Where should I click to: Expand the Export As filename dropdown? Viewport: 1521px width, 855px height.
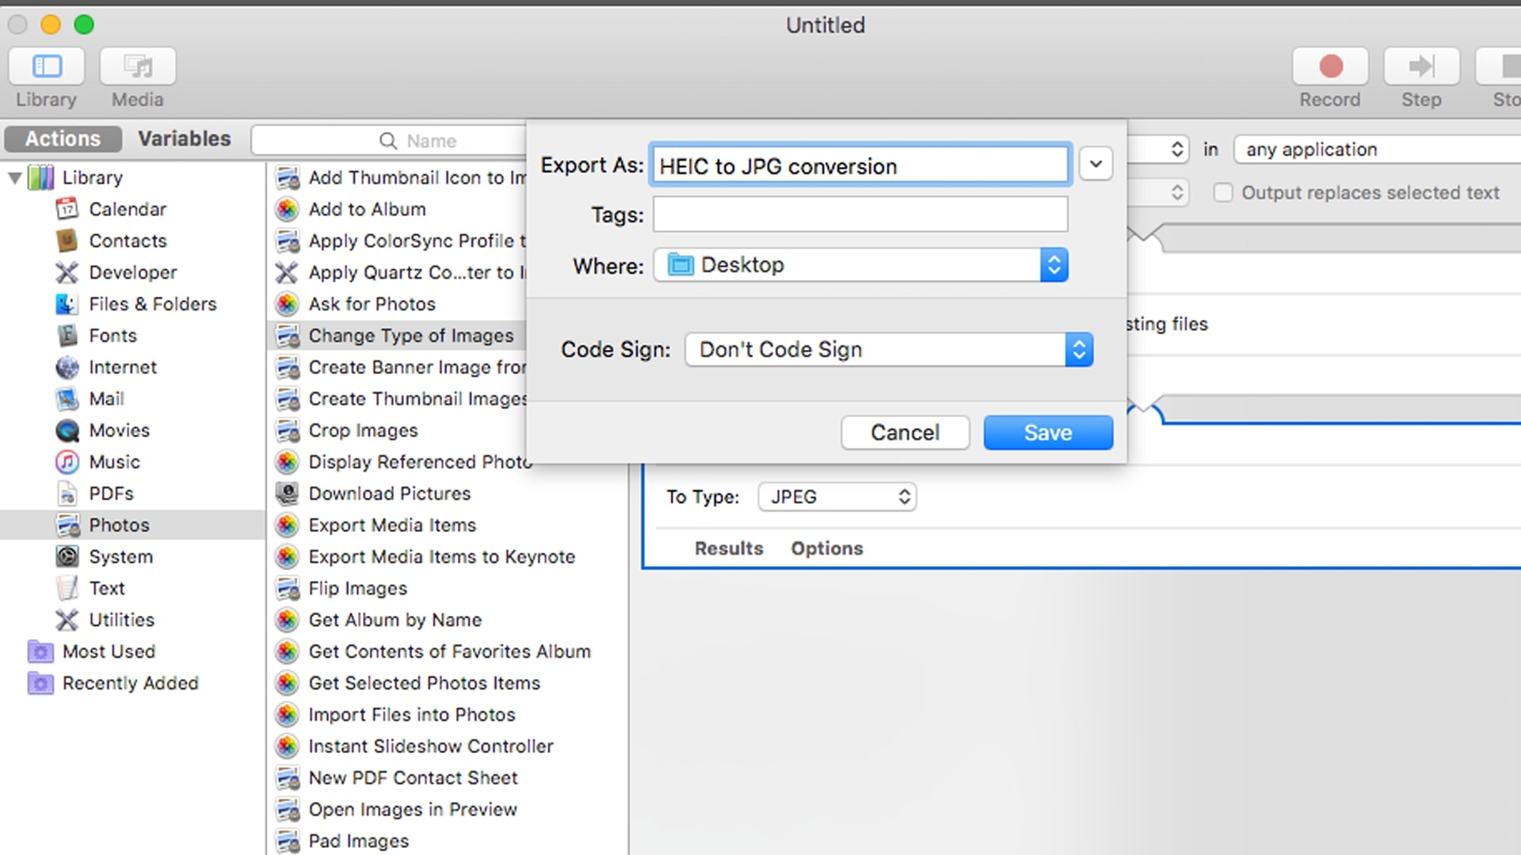pos(1095,165)
